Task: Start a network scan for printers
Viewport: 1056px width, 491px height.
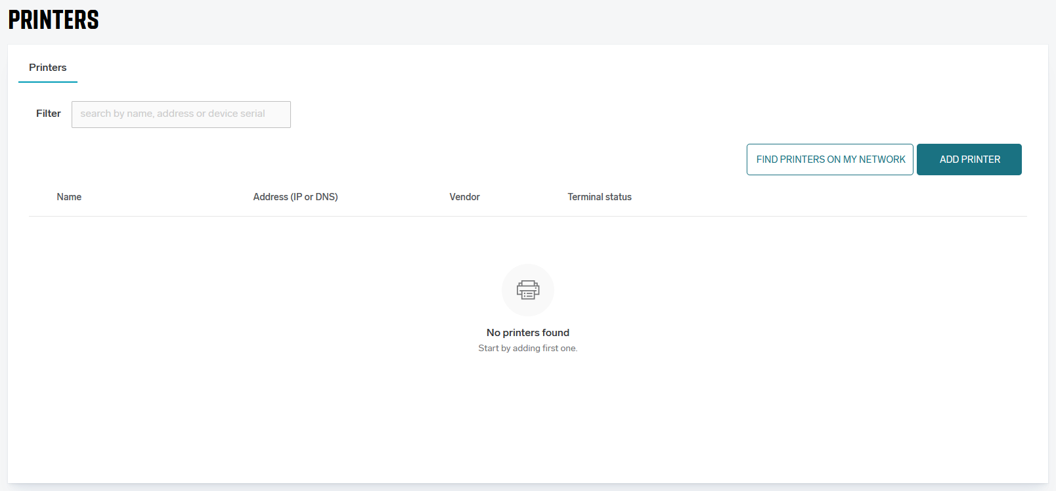Action: click(829, 160)
